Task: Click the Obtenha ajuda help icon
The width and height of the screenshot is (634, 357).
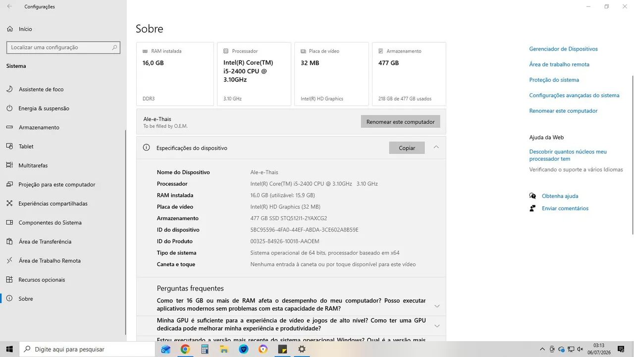Action: coord(532,196)
